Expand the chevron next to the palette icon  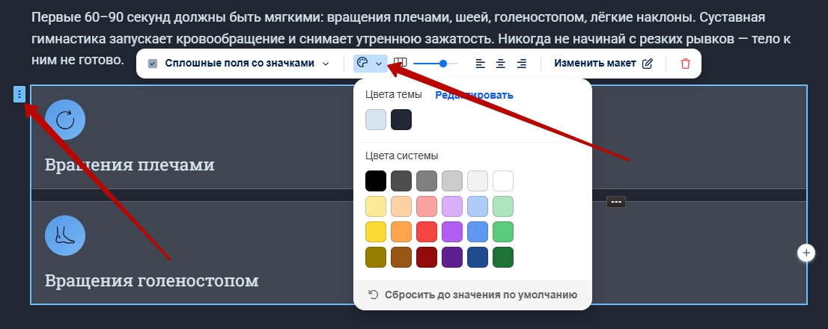(379, 64)
